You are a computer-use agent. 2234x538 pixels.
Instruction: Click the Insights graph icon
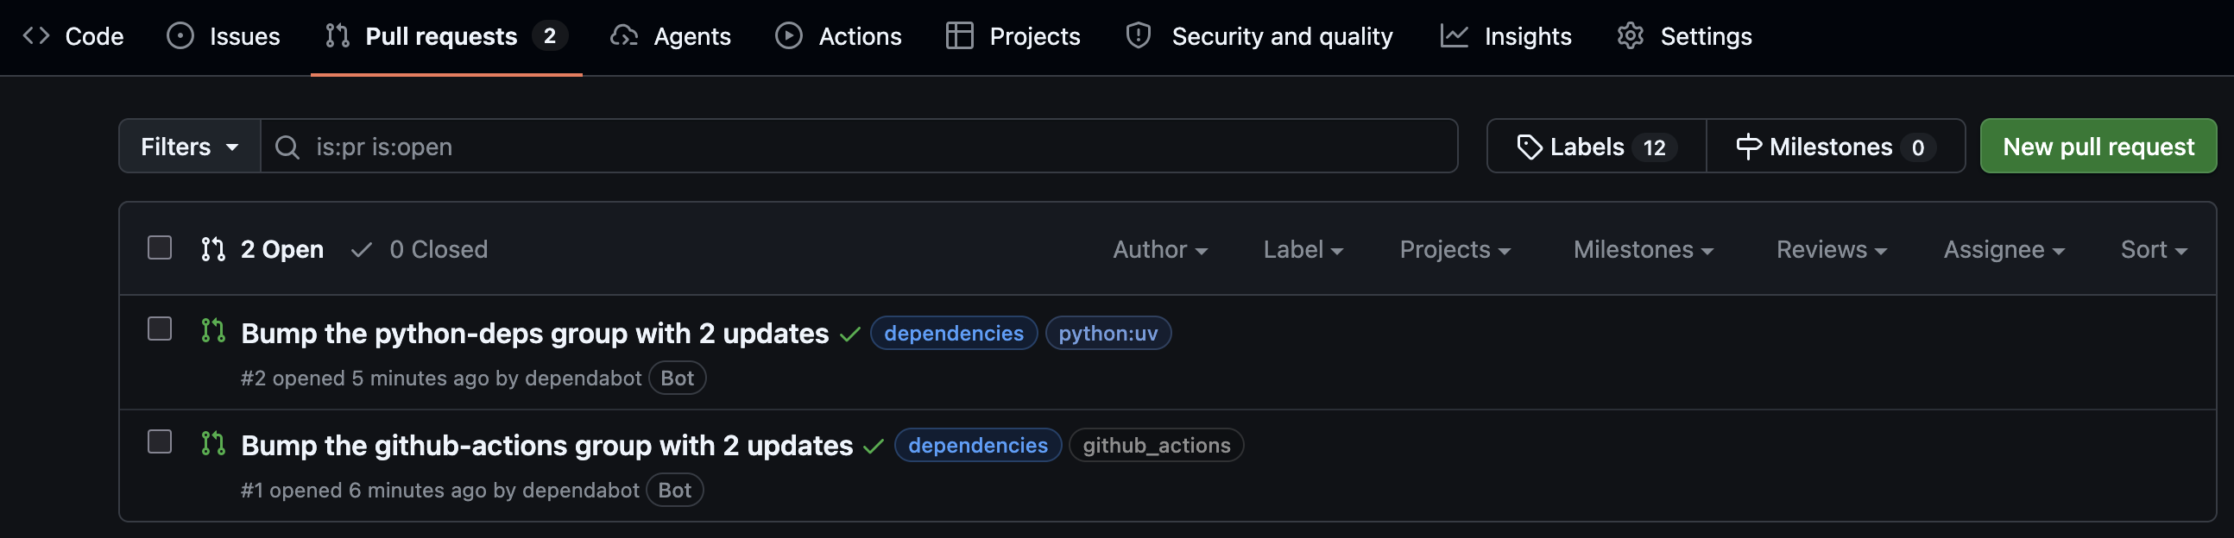(x=1455, y=35)
